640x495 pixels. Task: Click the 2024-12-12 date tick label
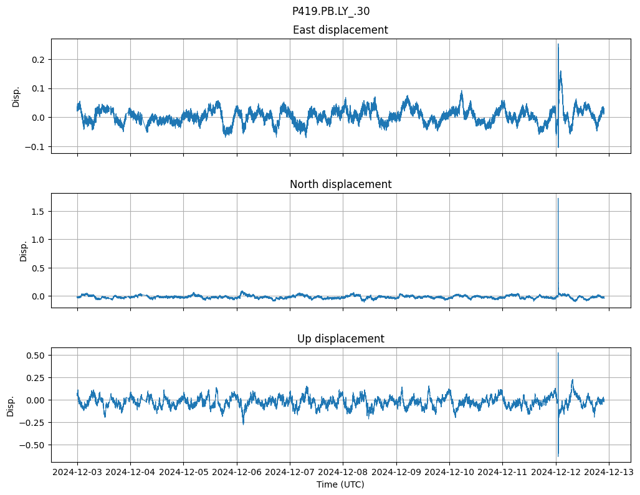tap(556, 472)
